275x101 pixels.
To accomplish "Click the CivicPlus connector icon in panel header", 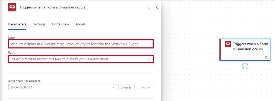I will click(12, 7).
